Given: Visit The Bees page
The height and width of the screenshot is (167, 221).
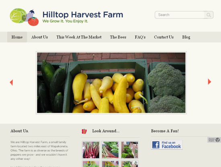Looking at the screenshot, I should pyautogui.click(x=118, y=37).
